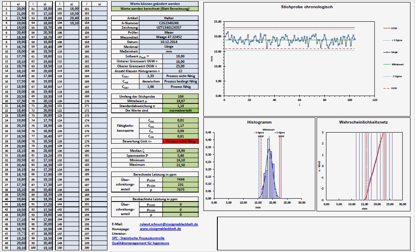Select the Cm value 0,99

pos(180,131)
